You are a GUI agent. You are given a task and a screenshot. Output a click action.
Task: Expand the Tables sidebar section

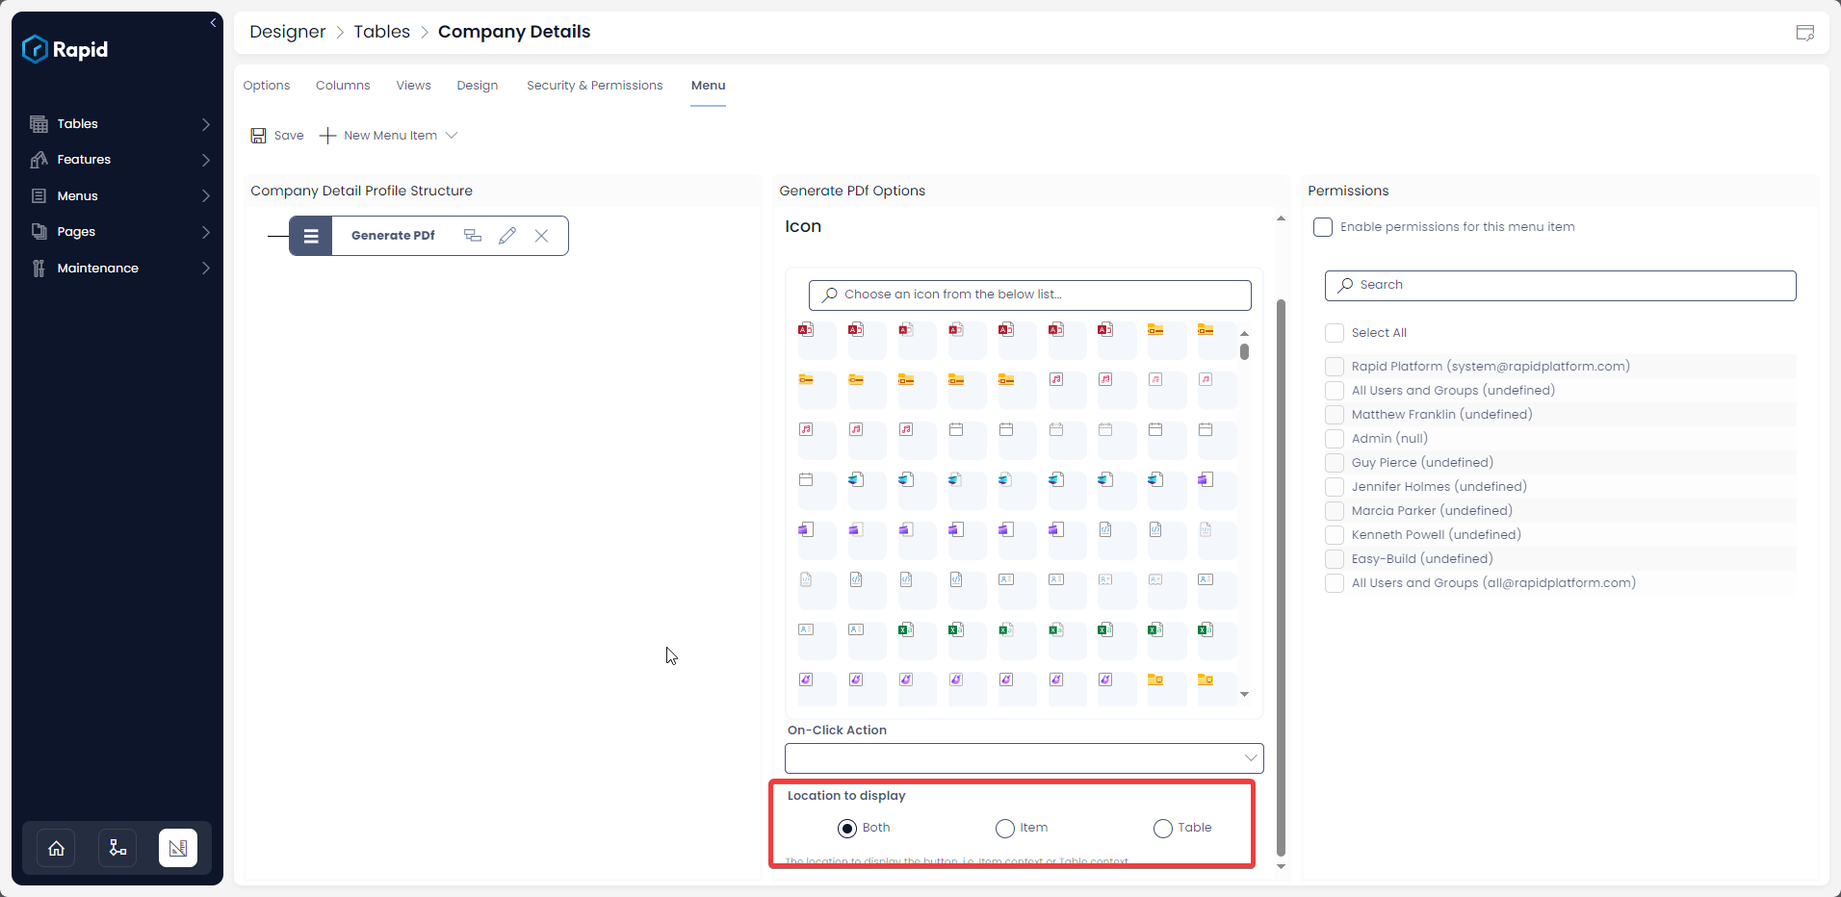pyautogui.click(x=119, y=124)
